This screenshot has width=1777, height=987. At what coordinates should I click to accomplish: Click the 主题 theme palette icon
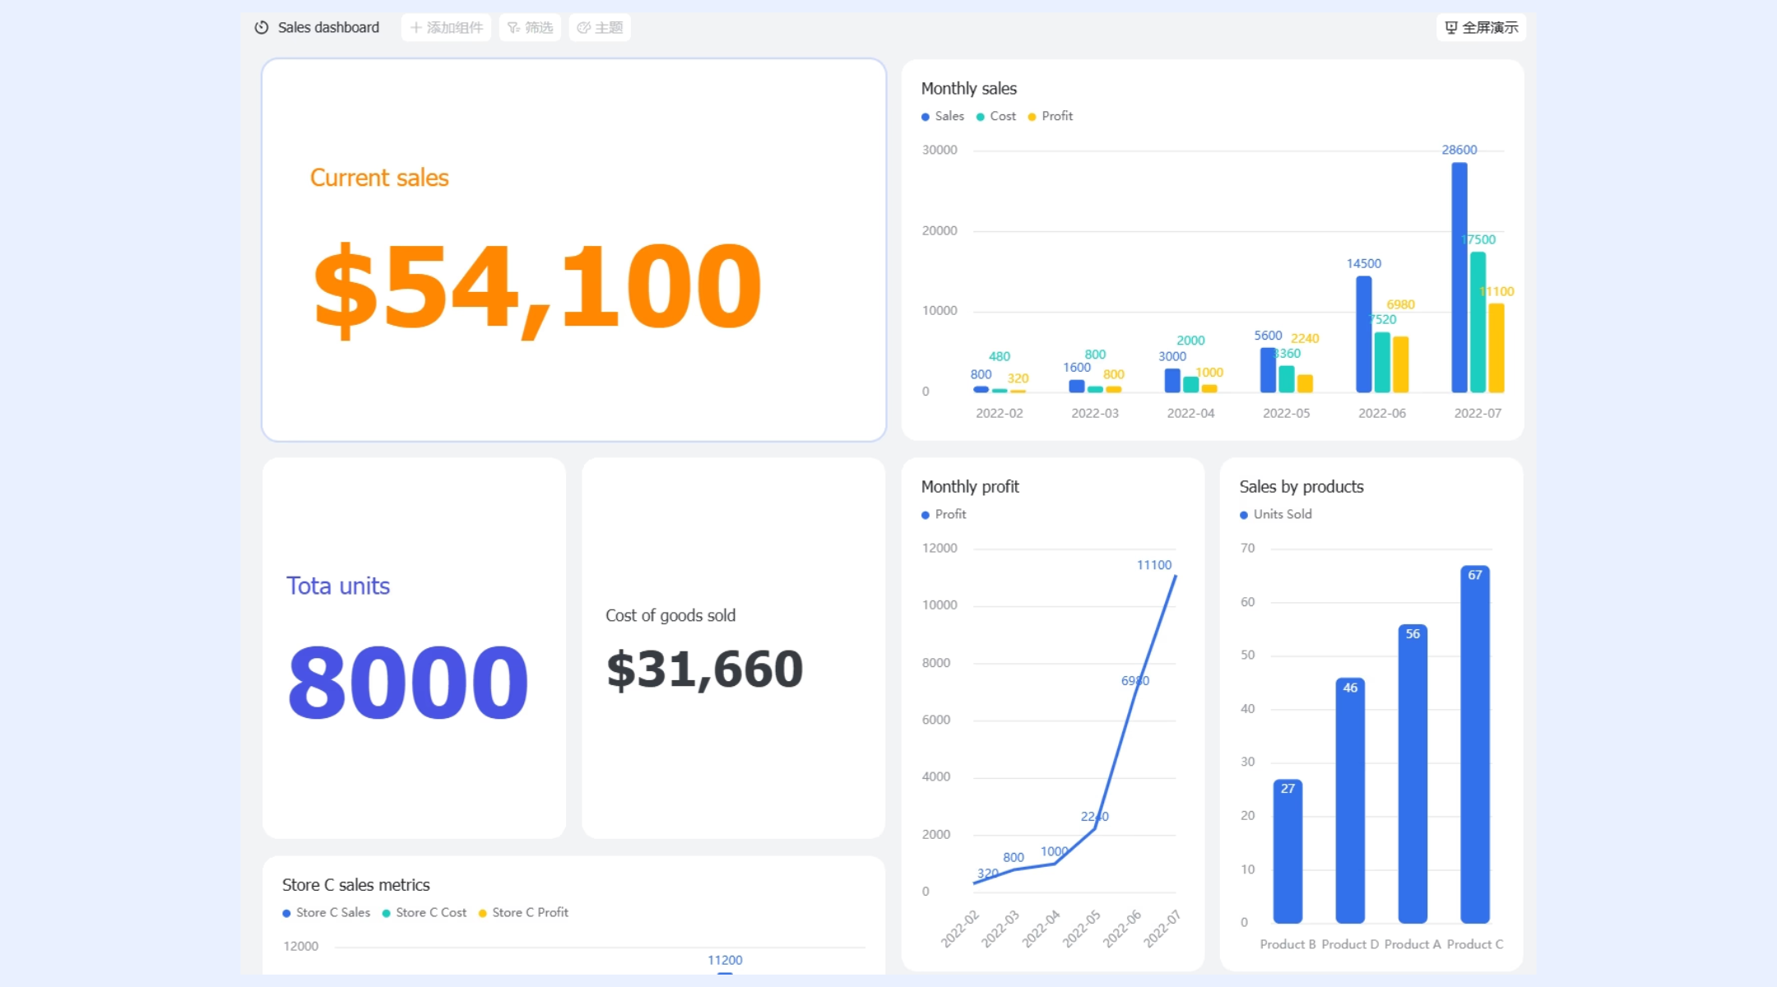pos(583,27)
